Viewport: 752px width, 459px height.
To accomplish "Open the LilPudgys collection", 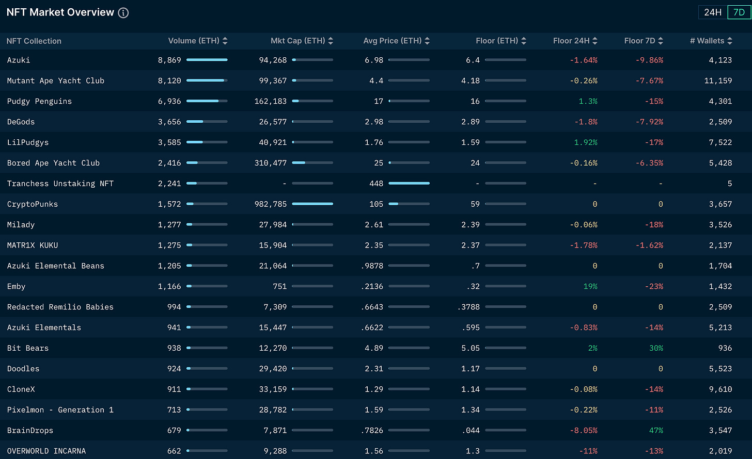I will (x=28, y=142).
